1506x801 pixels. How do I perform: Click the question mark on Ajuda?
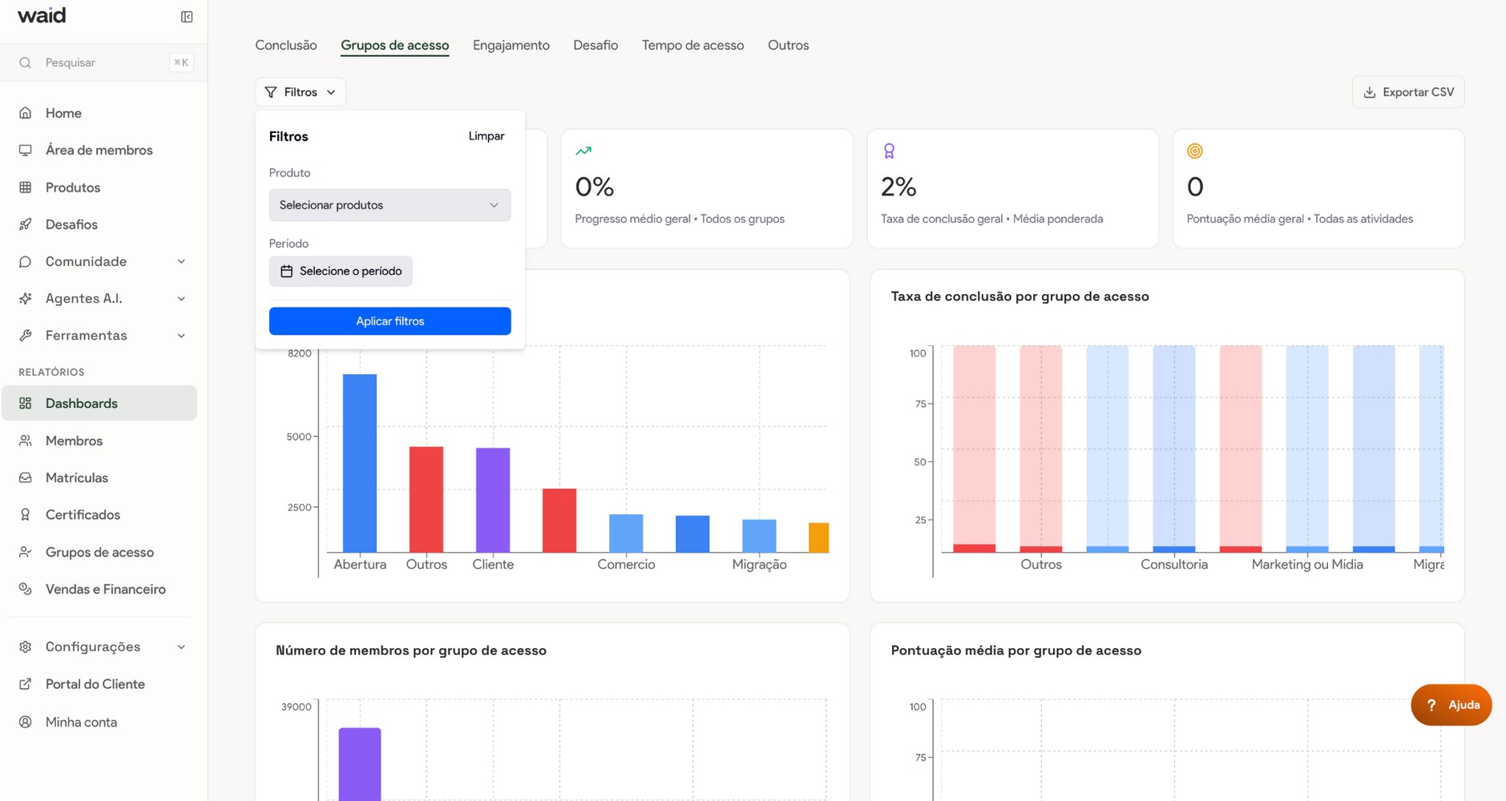pyautogui.click(x=1431, y=705)
